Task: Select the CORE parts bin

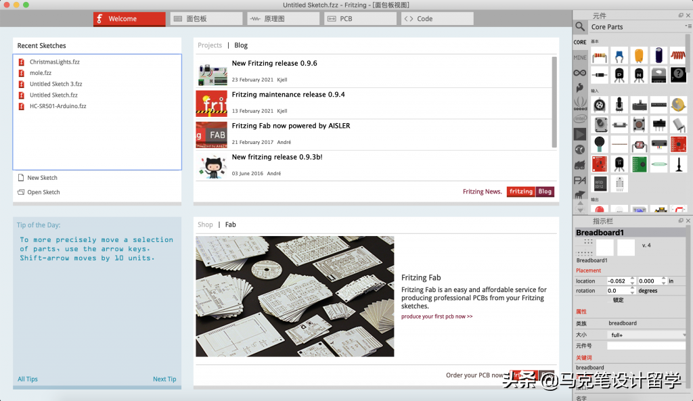Action: point(580,43)
